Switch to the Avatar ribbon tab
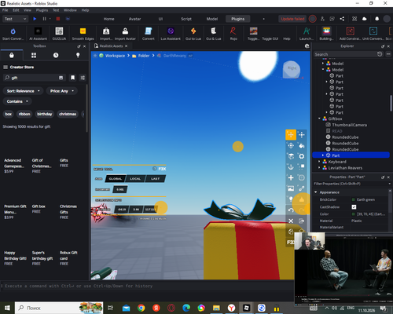 tap(134, 19)
